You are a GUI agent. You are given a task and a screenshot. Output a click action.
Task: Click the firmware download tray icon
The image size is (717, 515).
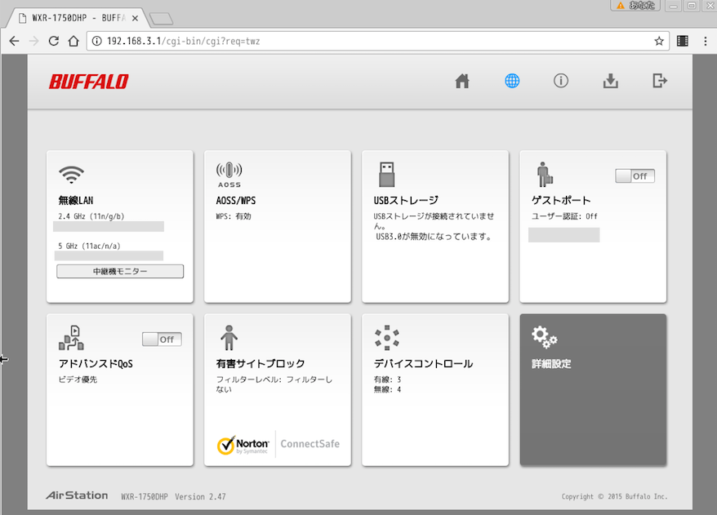611,81
